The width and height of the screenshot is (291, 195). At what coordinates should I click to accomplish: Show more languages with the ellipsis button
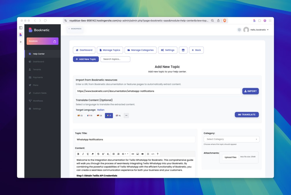click(126, 115)
